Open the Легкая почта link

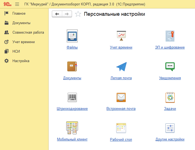tap(121, 78)
